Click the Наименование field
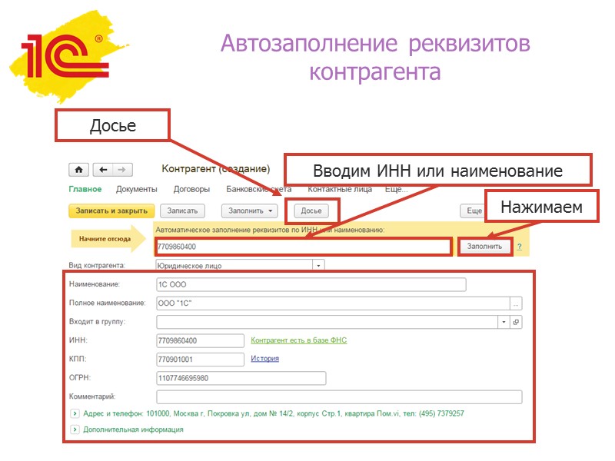Viewport: 615px width, 461px height. pos(311,284)
